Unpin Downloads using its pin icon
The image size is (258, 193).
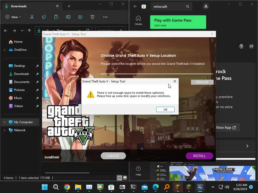point(37,74)
